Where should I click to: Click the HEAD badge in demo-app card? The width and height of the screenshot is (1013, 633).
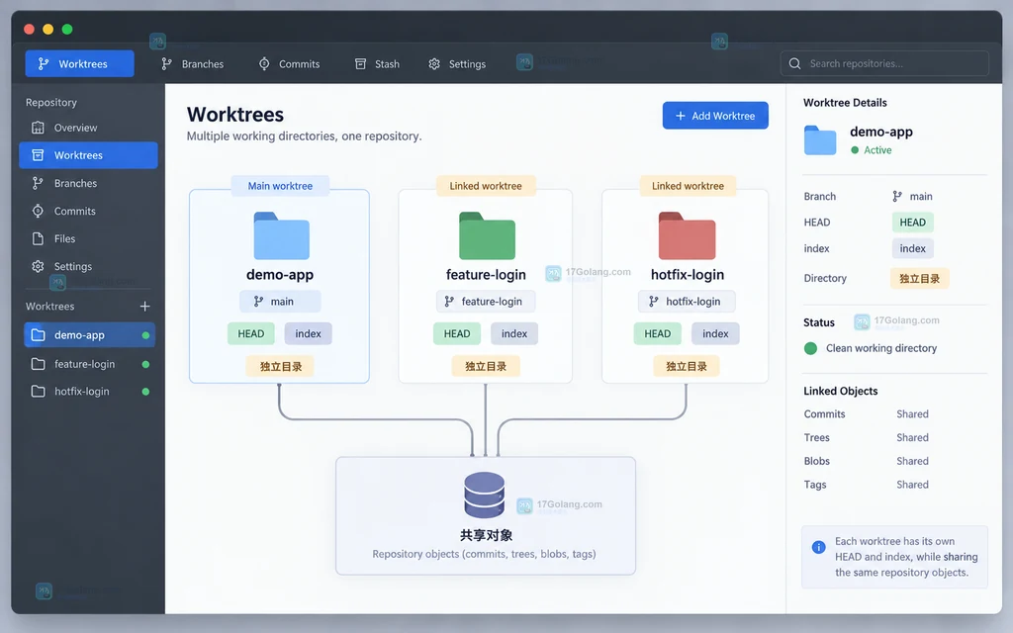[250, 334]
